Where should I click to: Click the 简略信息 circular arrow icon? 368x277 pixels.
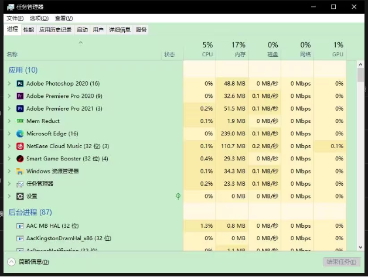(11, 262)
